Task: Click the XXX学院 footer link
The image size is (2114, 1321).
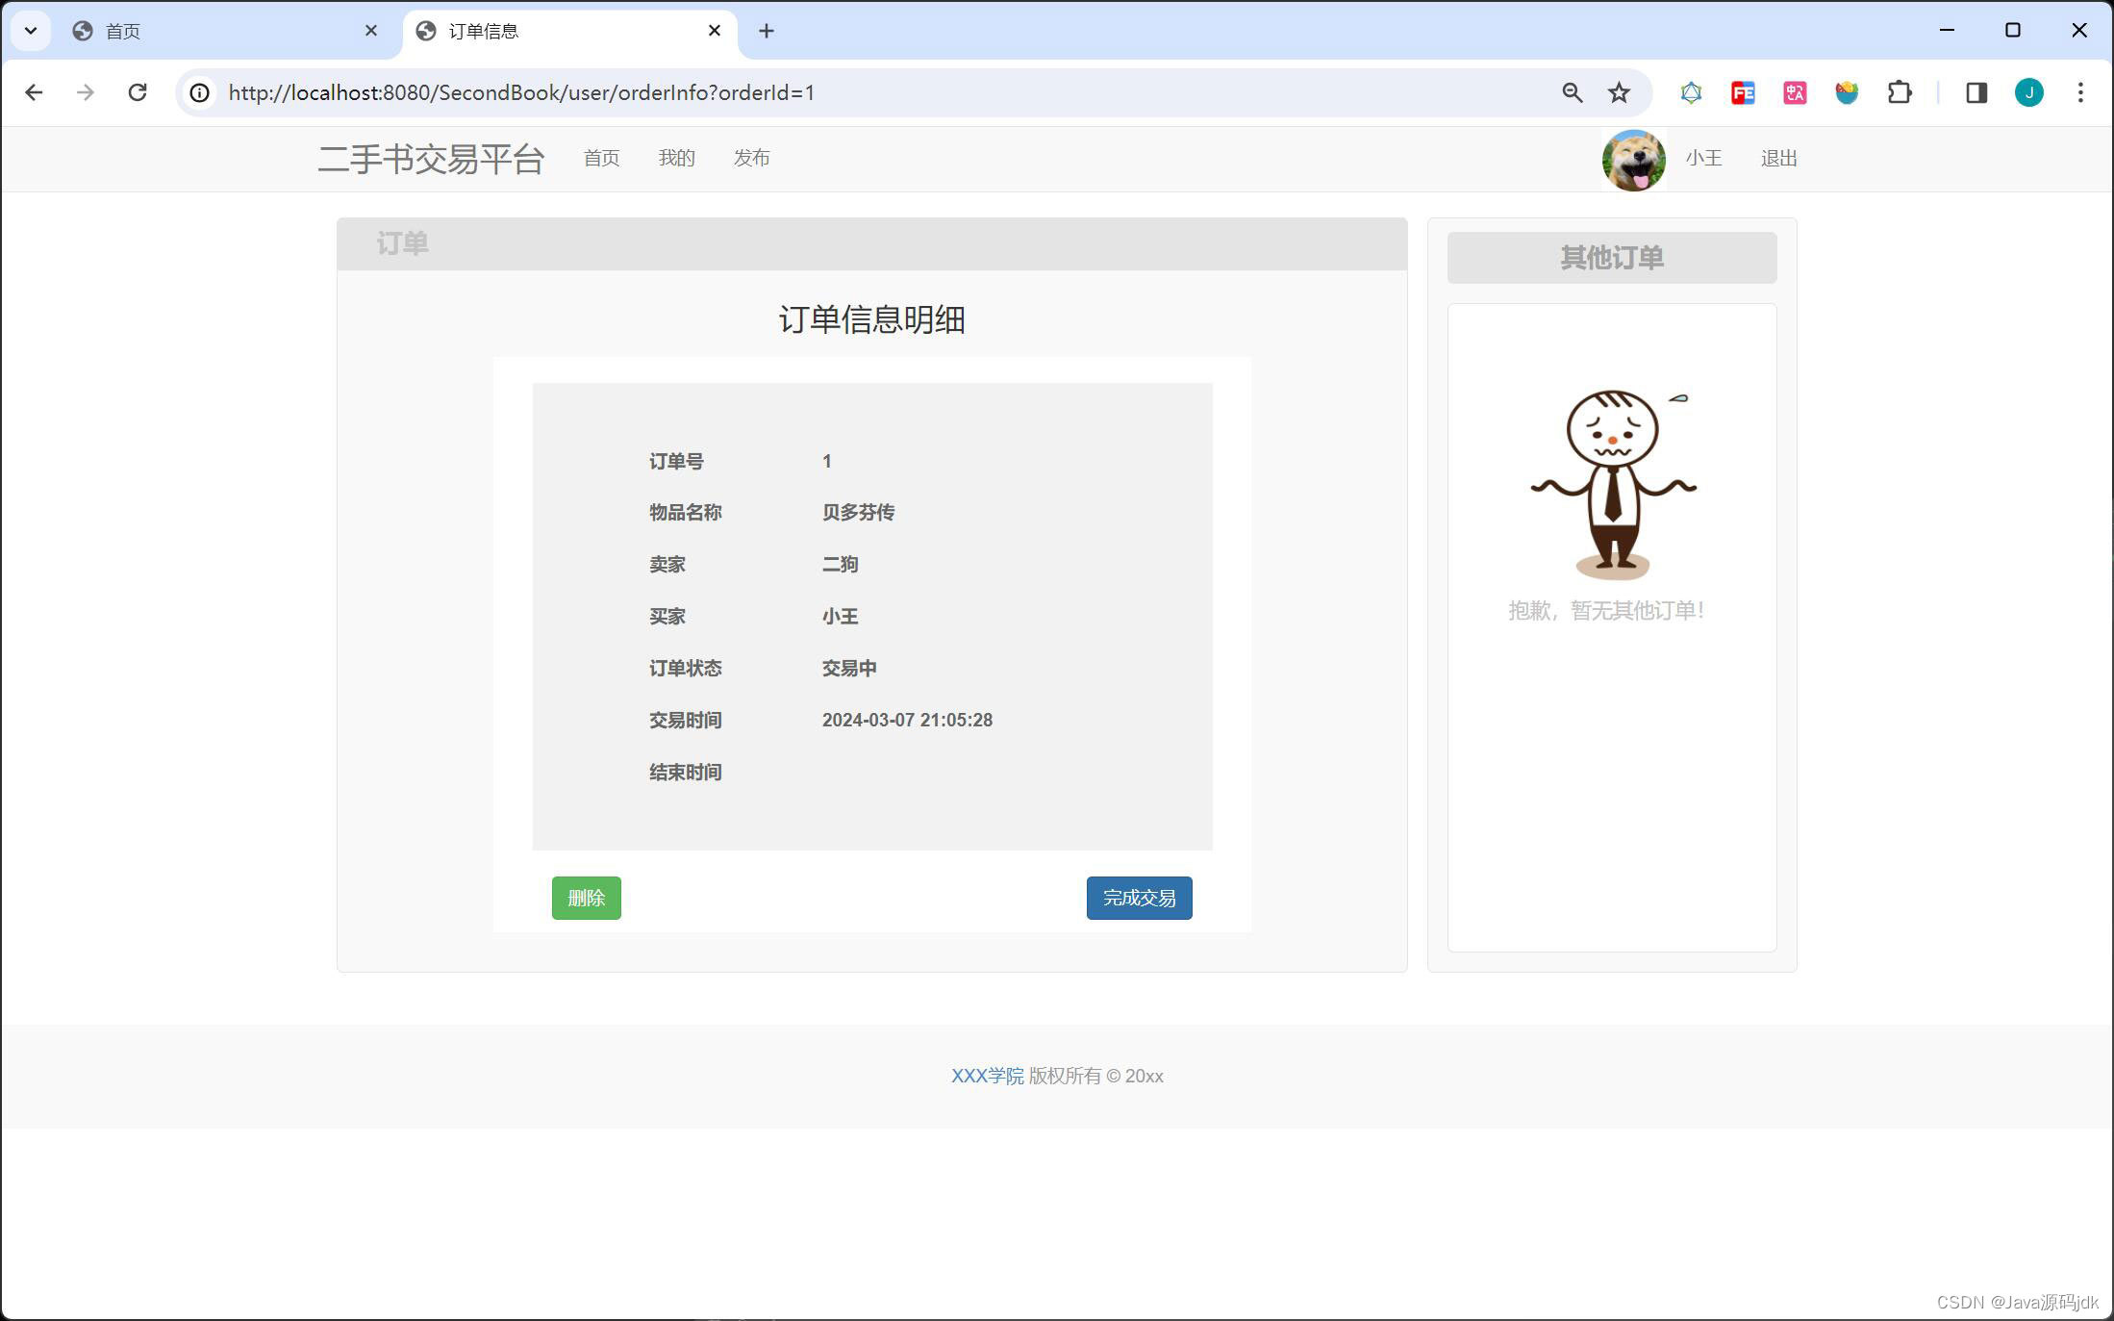Action: point(987,1076)
